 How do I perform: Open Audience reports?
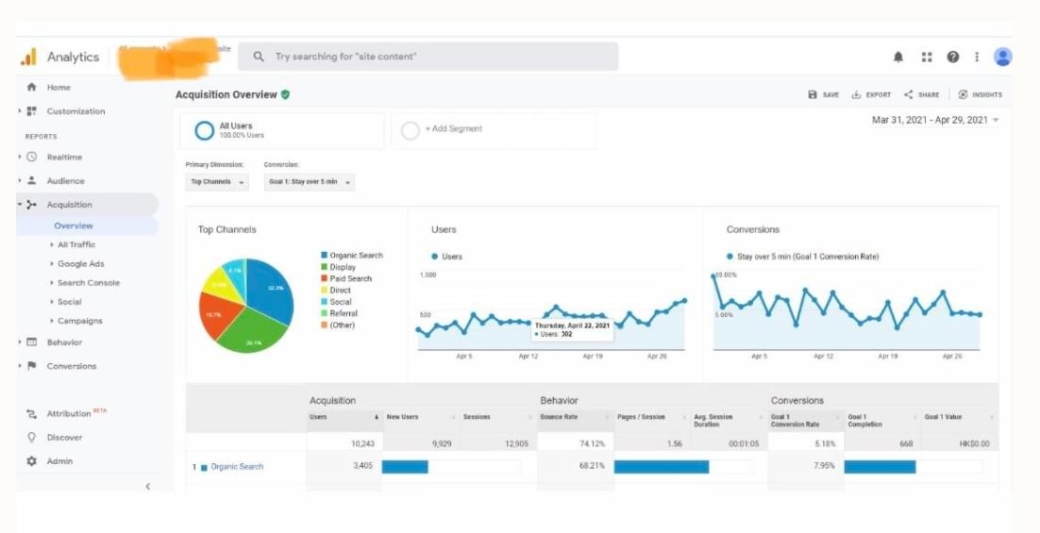pos(66,180)
